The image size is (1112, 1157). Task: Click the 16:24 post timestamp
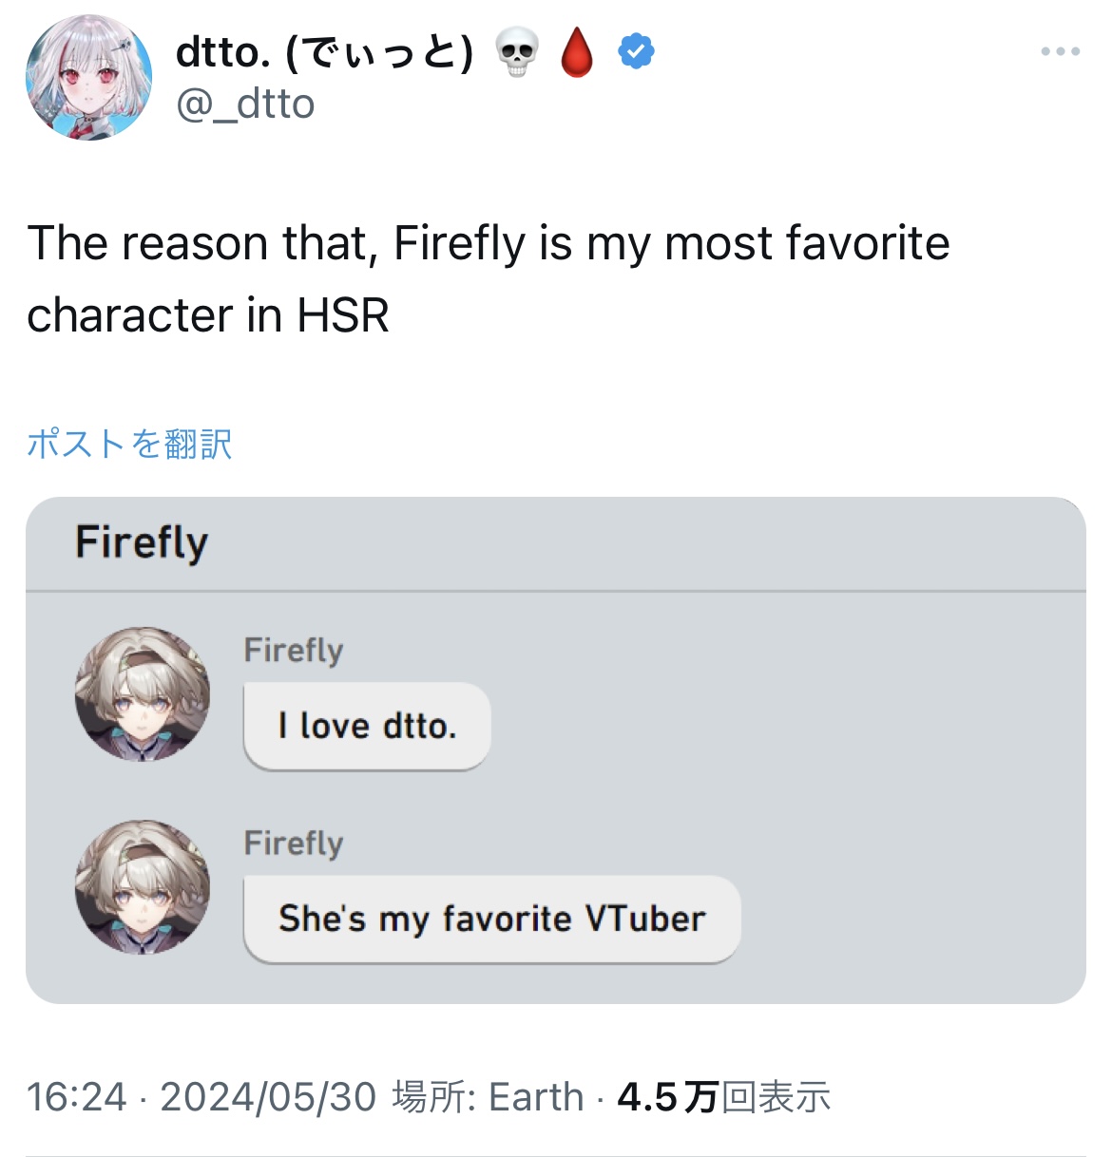tap(76, 1097)
